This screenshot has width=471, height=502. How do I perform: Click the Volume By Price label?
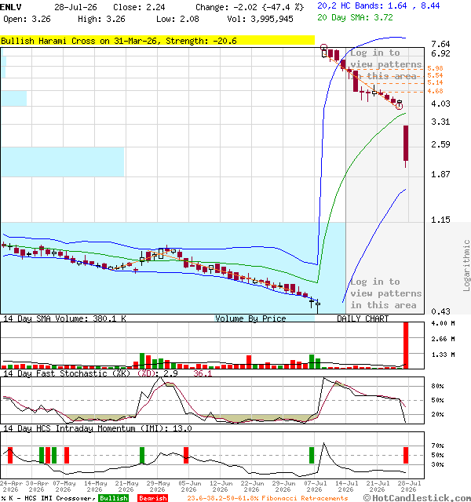click(x=250, y=318)
